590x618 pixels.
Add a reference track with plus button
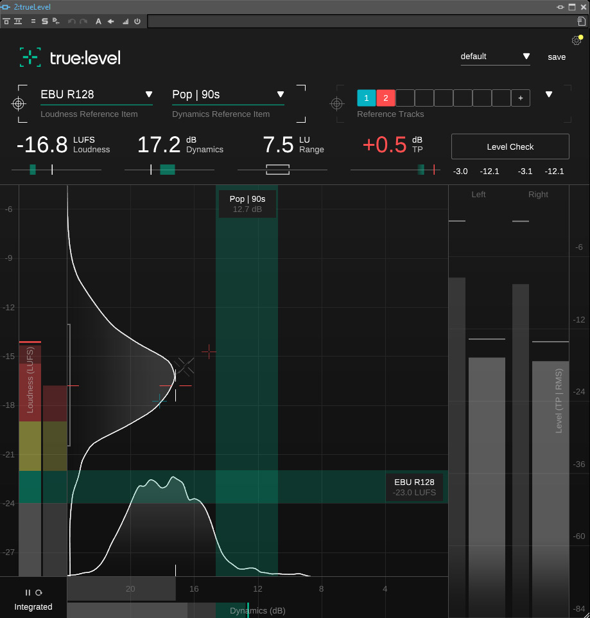pos(520,98)
